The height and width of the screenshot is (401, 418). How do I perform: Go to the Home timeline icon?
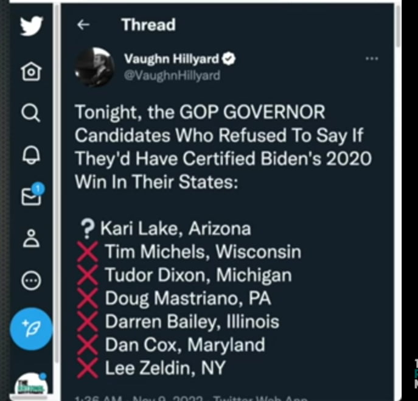click(x=30, y=72)
